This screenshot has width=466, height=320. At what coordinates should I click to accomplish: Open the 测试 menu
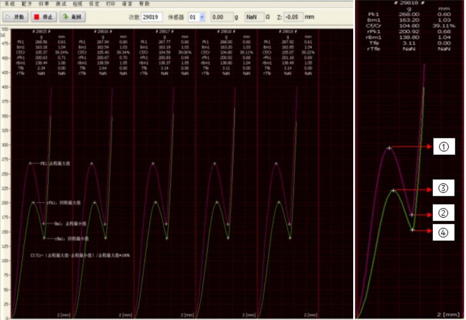tap(61, 4)
